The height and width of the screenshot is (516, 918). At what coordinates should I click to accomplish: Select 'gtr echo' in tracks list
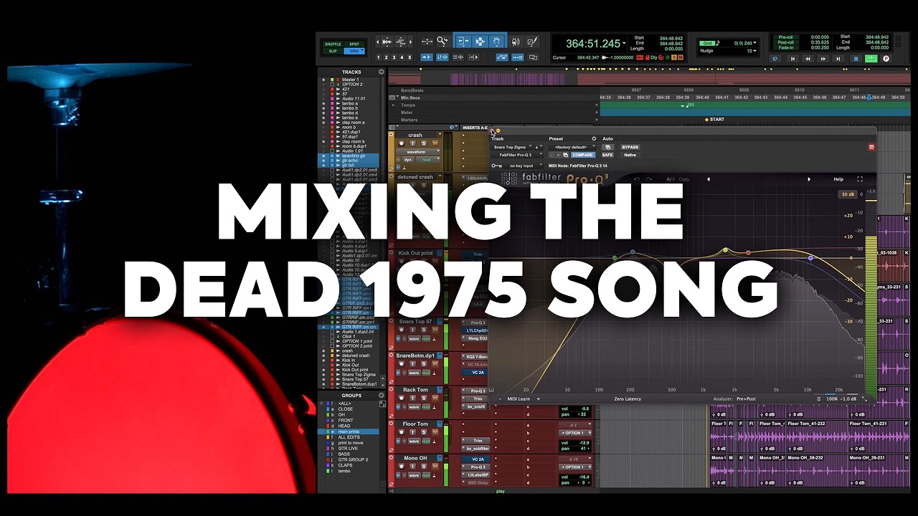pyautogui.click(x=350, y=161)
